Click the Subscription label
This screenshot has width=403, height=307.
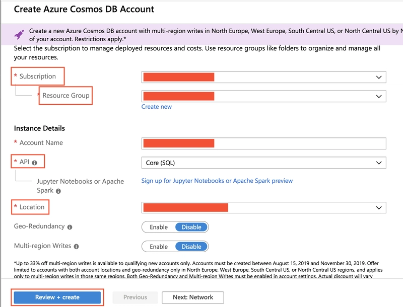click(37, 76)
